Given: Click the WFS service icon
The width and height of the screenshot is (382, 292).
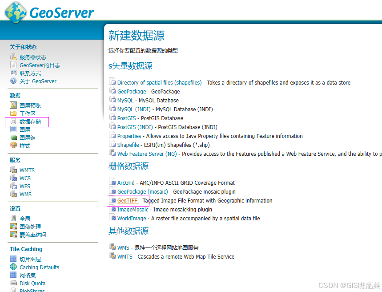Looking at the screenshot, I should click(x=13, y=186).
